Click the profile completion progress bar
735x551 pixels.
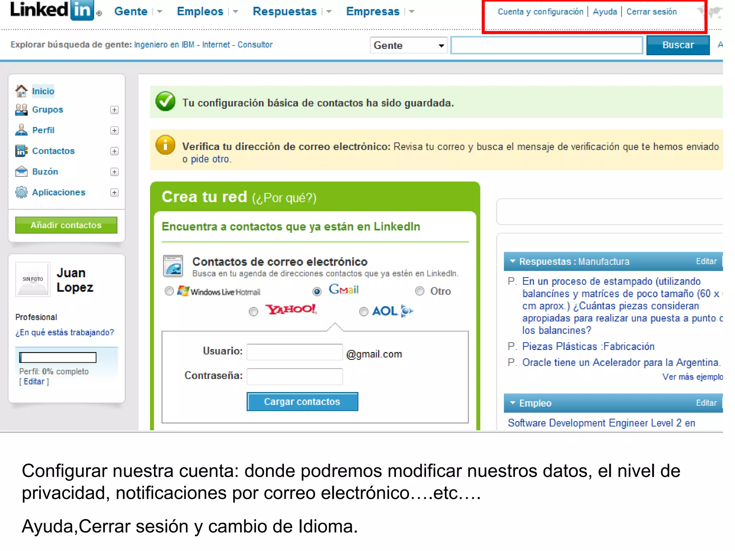[58, 357]
